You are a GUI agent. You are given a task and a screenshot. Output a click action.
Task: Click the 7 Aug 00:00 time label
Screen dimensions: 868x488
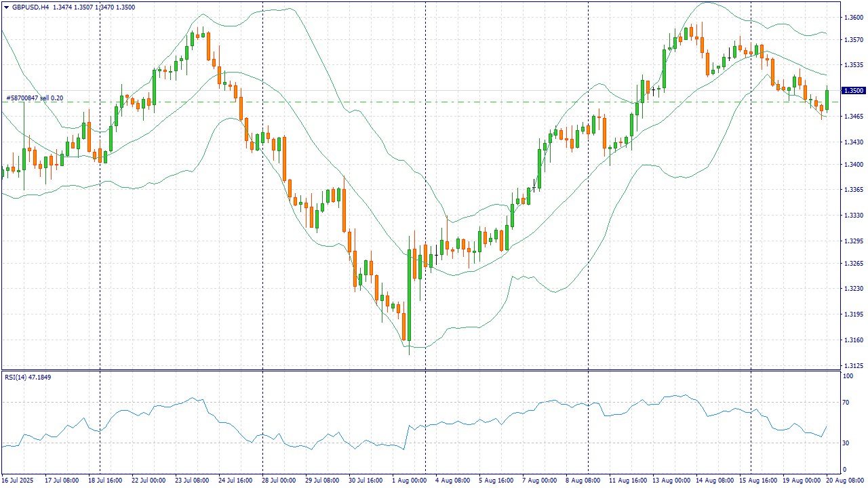coord(539,481)
